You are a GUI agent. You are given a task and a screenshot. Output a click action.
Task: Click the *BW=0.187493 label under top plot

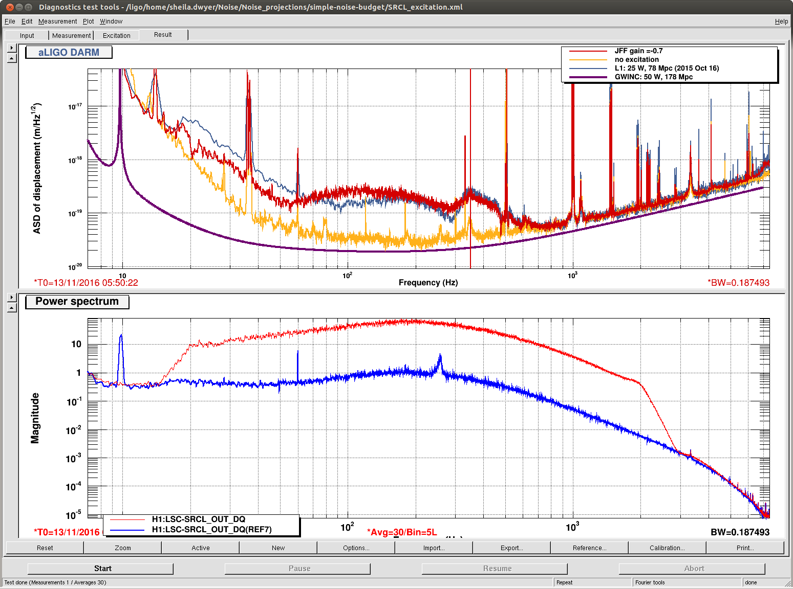coord(738,283)
